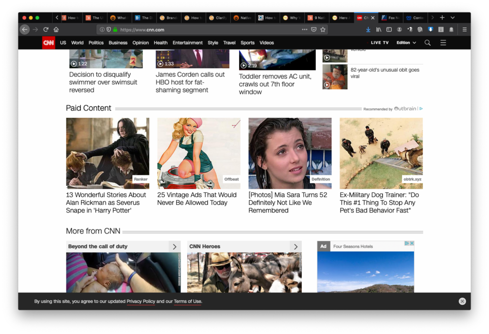The width and height of the screenshot is (489, 334).
Task: List all tabs with the dropdown arrow
Action: pos(453,18)
